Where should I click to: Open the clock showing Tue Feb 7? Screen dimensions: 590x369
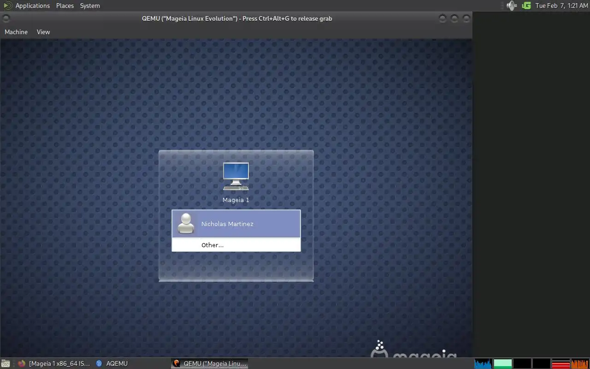561,6
